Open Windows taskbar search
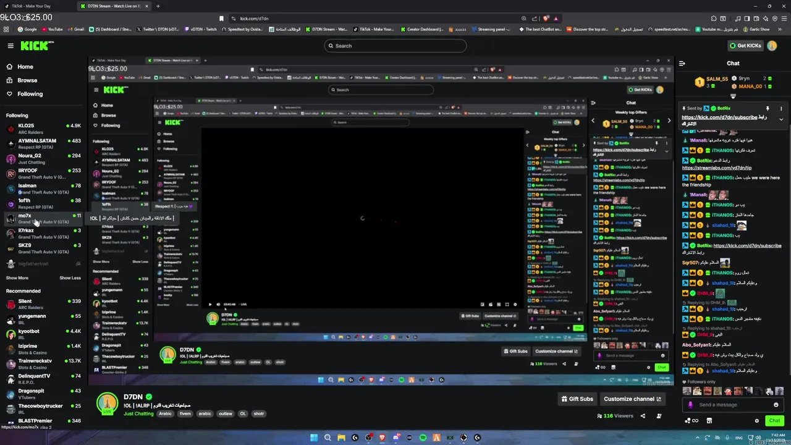Screen dimensions: 791x445 [328, 438]
